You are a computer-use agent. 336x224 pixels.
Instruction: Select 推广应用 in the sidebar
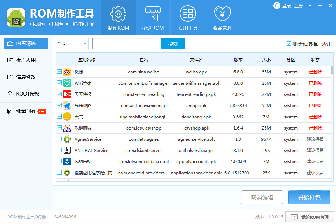(x=26, y=60)
